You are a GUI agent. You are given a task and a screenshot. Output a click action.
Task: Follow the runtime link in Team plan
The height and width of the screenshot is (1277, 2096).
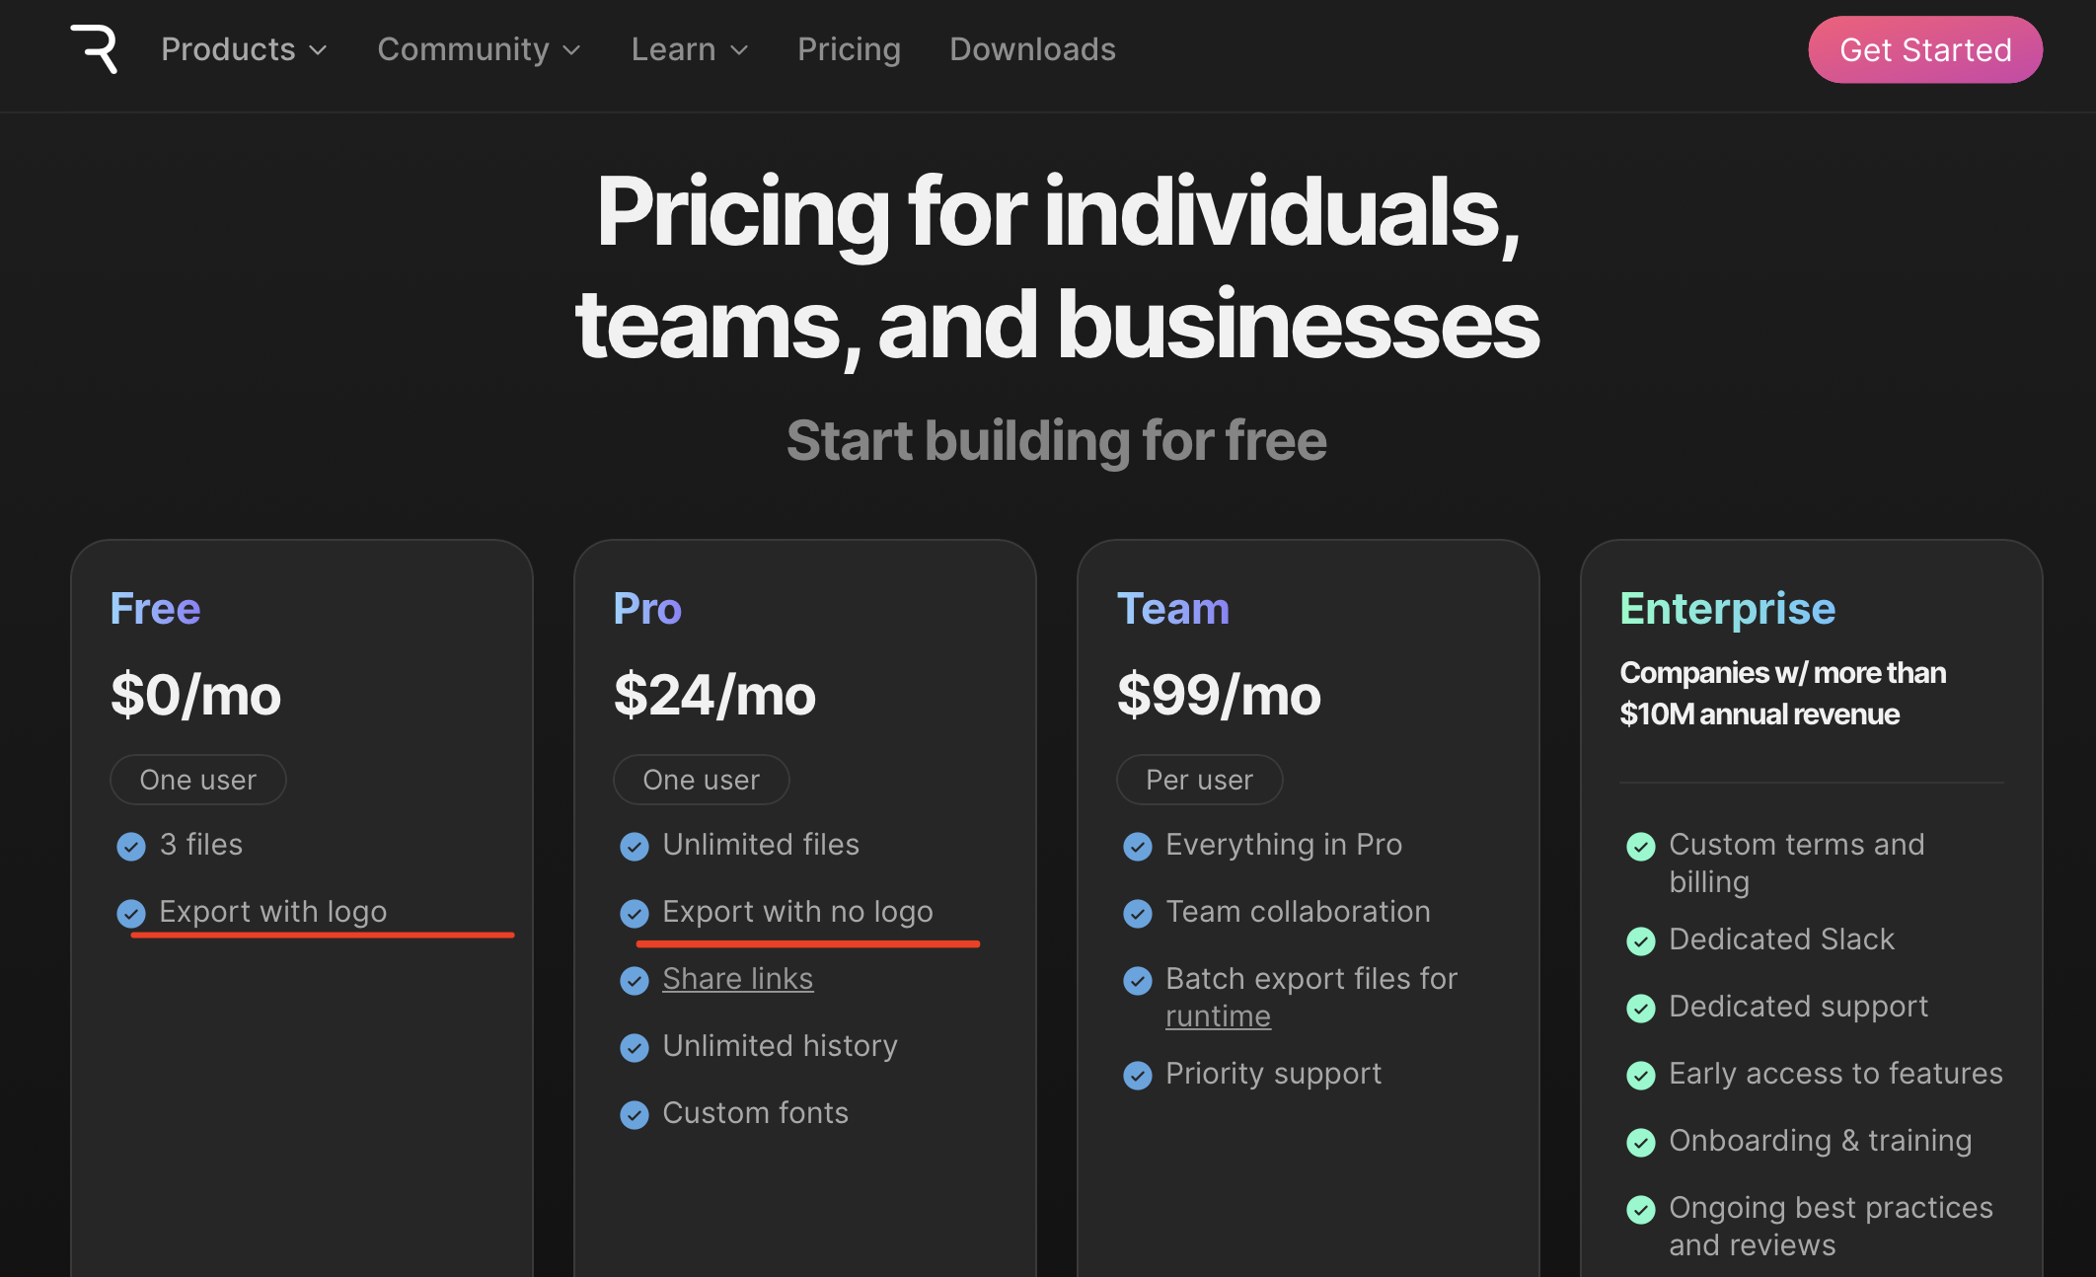[1218, 1015]
